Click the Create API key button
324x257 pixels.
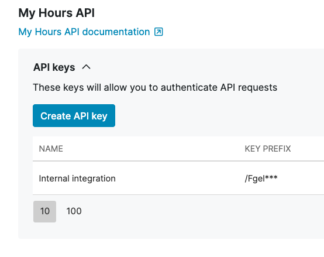(74, 115)
